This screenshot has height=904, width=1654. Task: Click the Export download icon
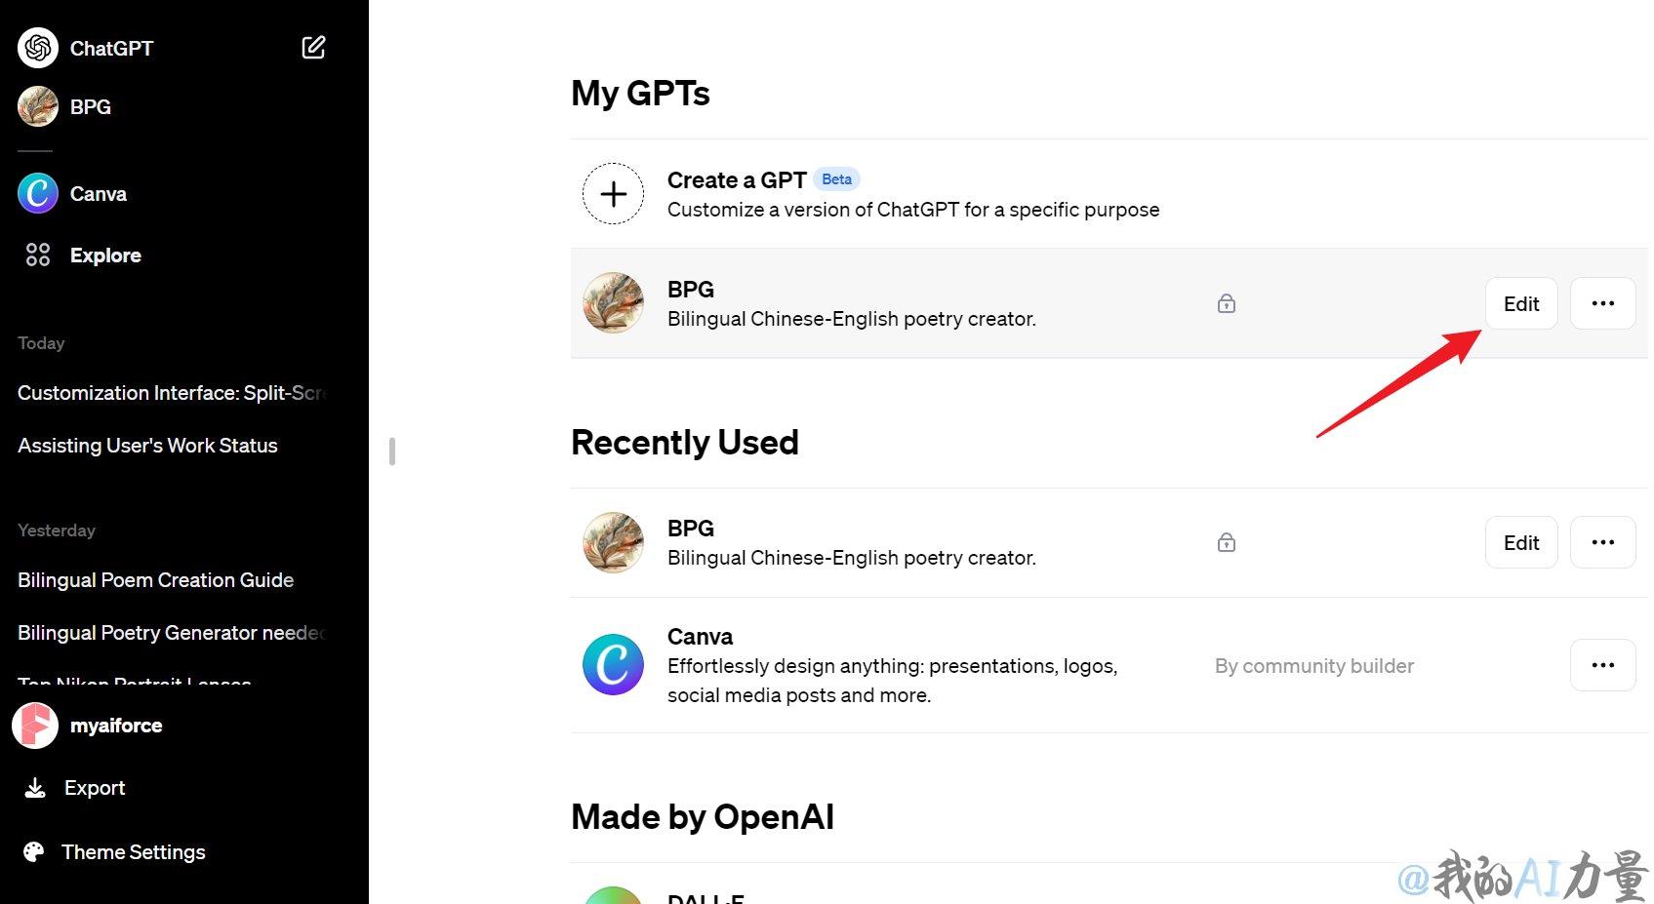[35, 787]
